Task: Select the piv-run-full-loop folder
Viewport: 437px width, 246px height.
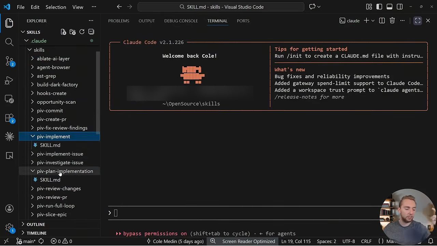Action: pyautogui.click(x=56, y=206)
